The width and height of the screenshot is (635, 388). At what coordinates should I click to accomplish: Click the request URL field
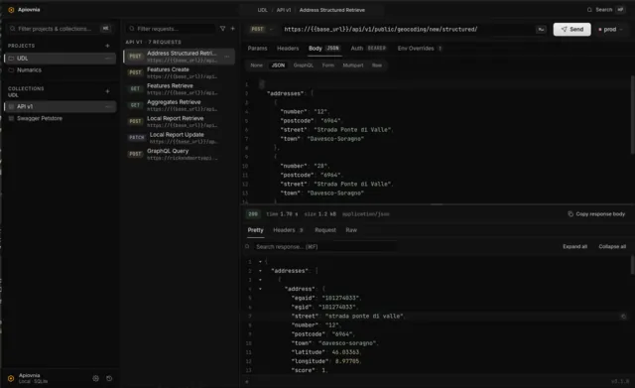coord(406,29)
